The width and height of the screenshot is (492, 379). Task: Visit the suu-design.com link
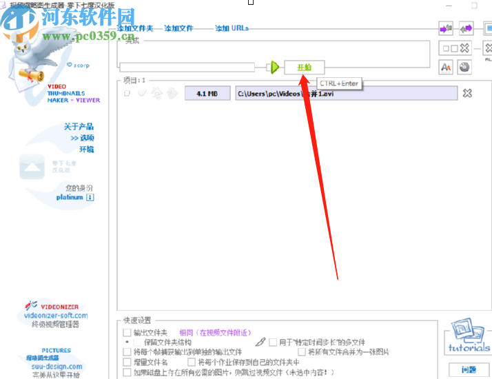[x=57, y=367]
